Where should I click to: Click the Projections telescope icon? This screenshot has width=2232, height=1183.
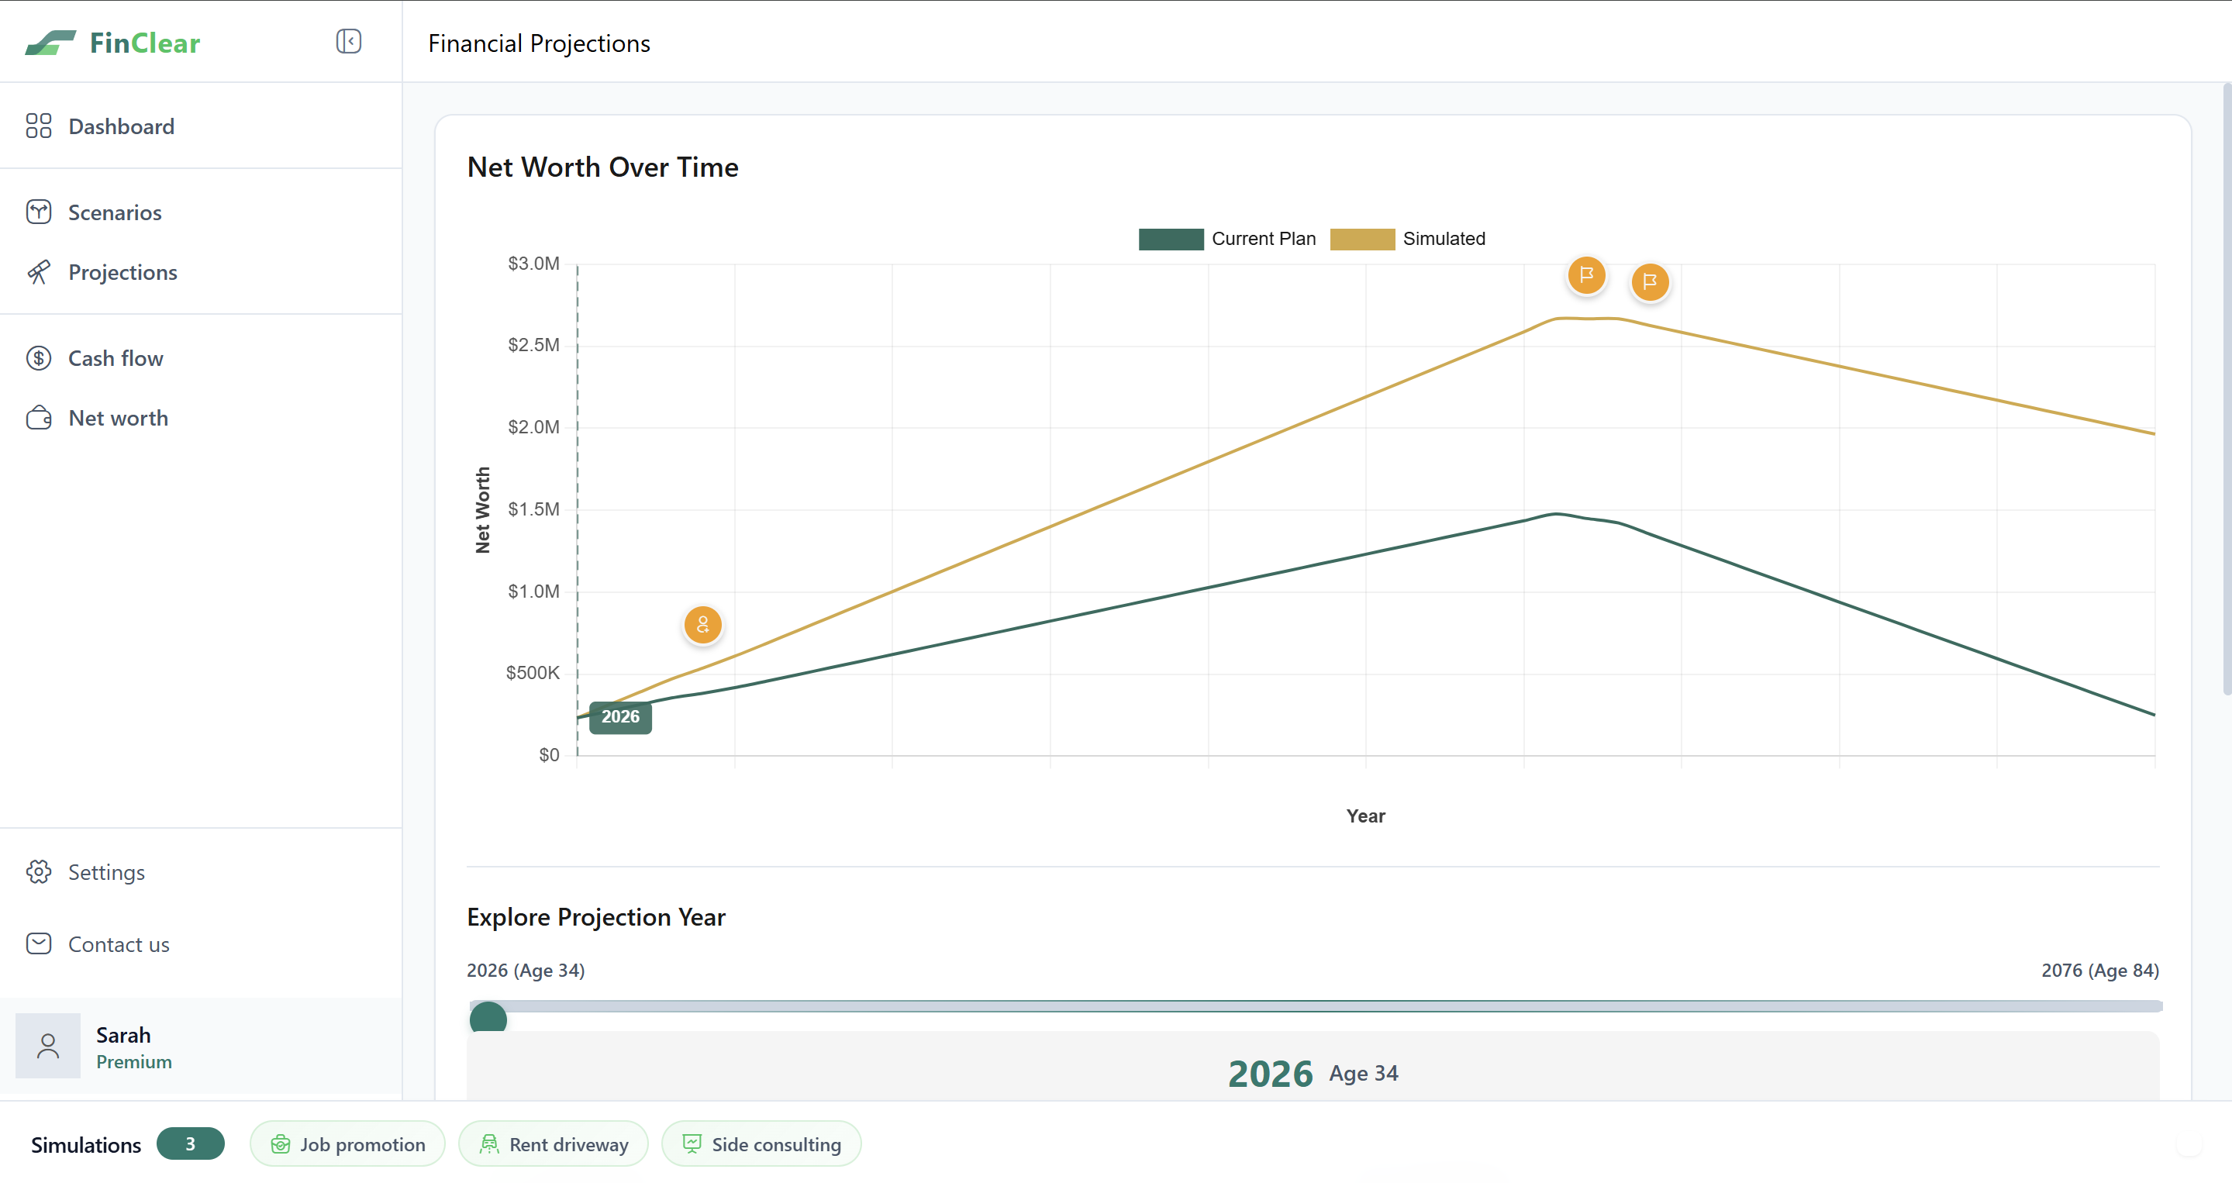coord(39,272)
